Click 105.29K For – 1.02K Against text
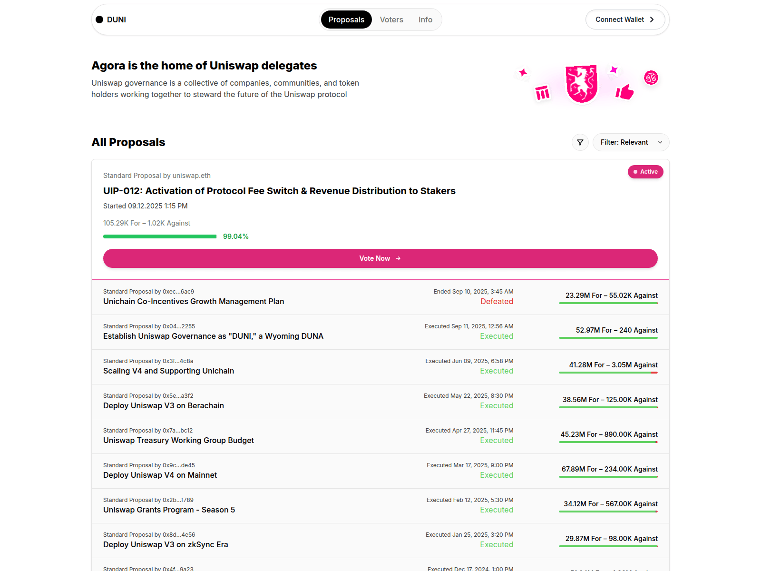The image size is (761, 571). pyautogui.click(x=146, y=223)
